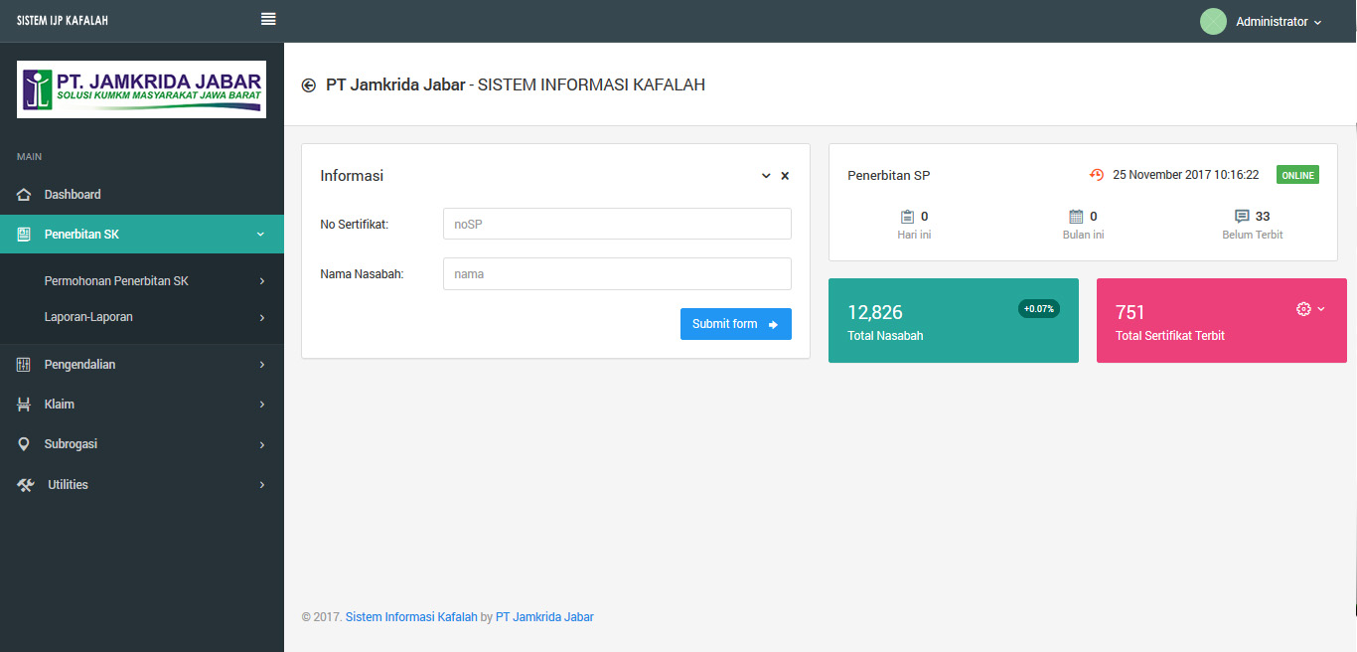This screenshot has width=1357, height=652.
Task: Toggle the sidebar with the hamburger icon
Action: coord(268,20)
